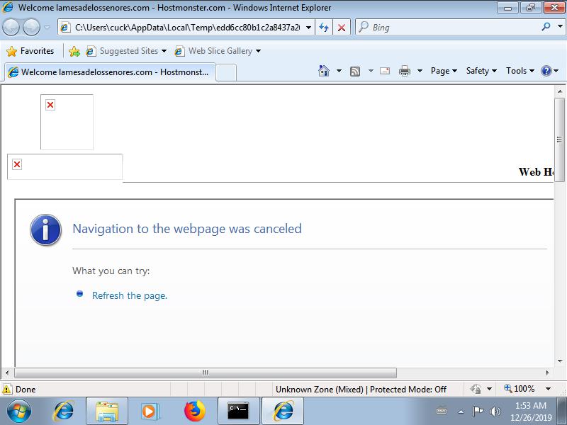
Task: Open the Windows Start orb
Action: click(x=19, y=411)
